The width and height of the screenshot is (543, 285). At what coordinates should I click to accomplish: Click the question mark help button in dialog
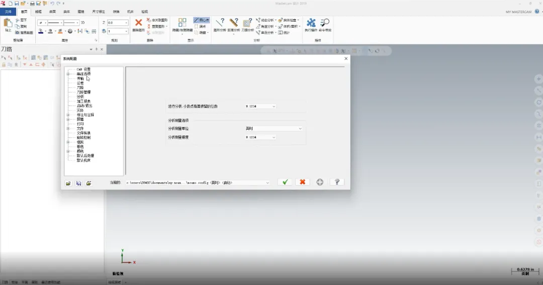tap(337, 182)
